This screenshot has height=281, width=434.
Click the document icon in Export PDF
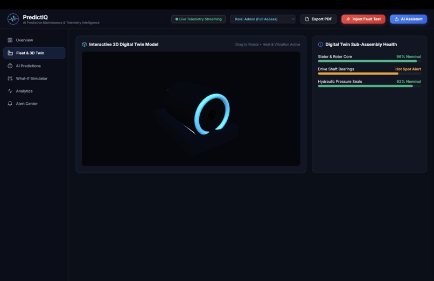[x=307, y=19]
